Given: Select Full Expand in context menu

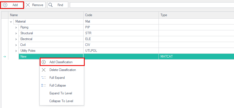Looking at the screenshot, I should 62,78.
